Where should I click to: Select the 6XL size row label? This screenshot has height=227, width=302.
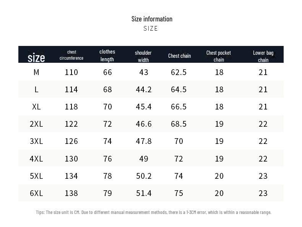point(36,193)
